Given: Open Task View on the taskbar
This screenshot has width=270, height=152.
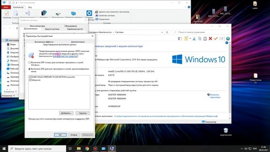Looking at the screenshot, I should [70, 149].
